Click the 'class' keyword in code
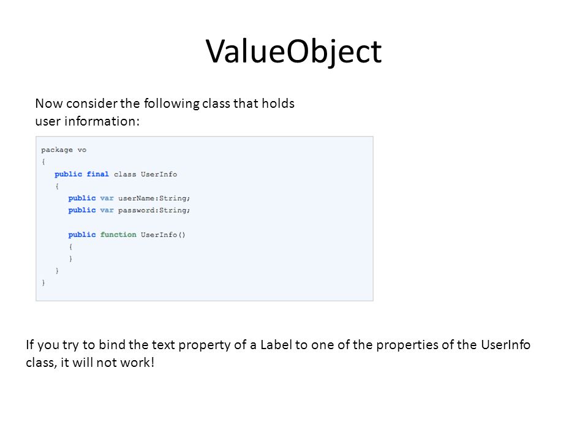This screenshot has height=441, width=588. 125,174
